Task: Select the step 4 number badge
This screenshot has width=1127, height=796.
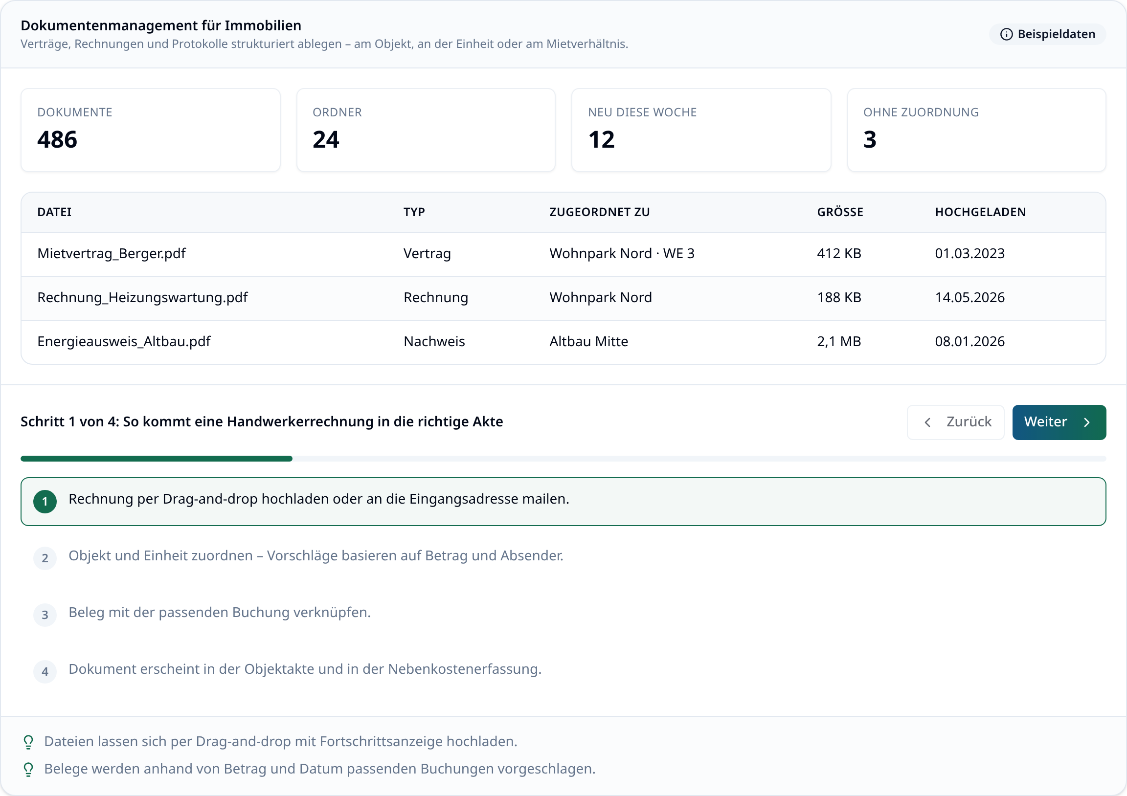Action: [x=45, y=672]
